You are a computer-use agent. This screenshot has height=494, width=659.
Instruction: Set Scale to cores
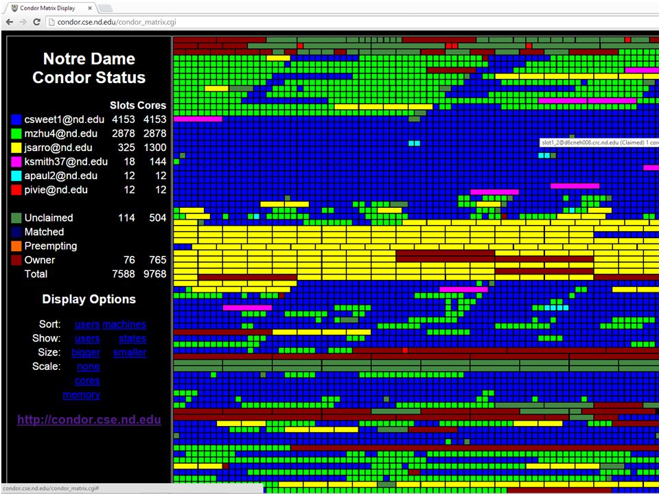87,381
